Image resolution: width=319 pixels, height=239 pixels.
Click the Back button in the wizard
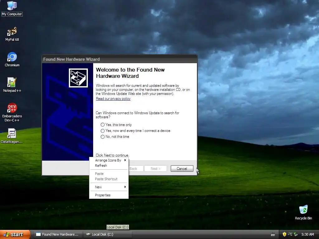pos(136,168)
